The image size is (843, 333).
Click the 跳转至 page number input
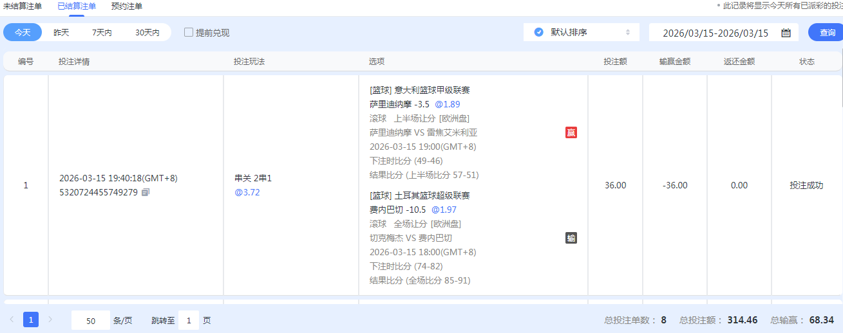click(189, 320)
